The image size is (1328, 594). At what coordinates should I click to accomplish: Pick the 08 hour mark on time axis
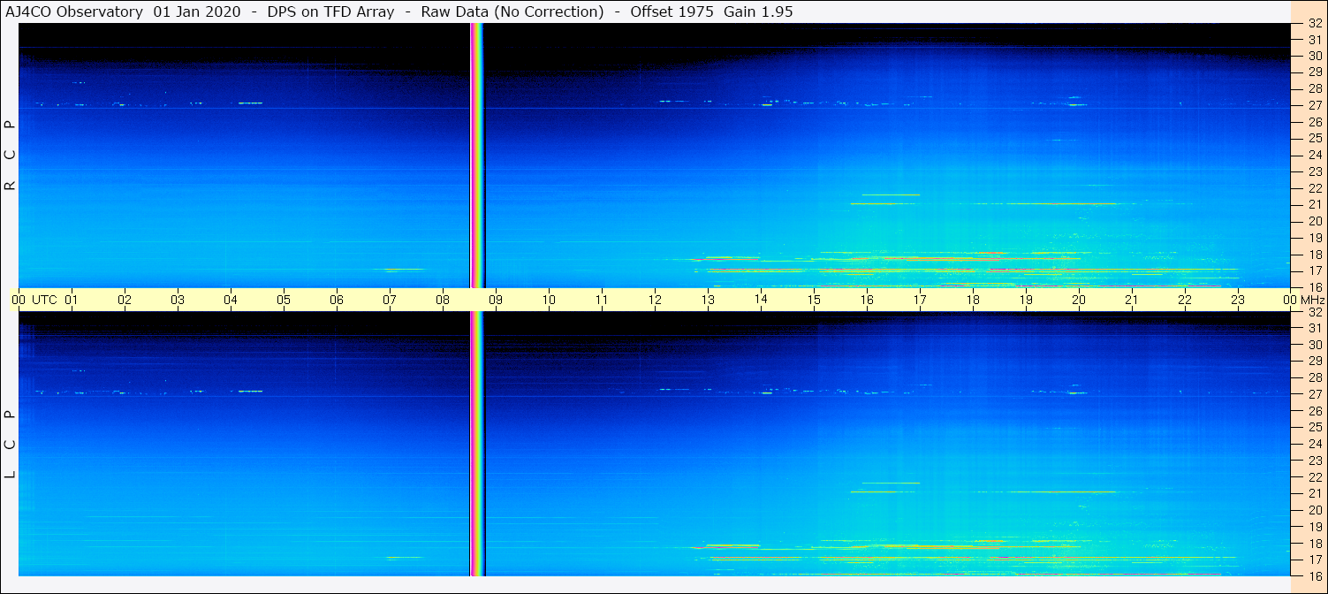point(443,300)
